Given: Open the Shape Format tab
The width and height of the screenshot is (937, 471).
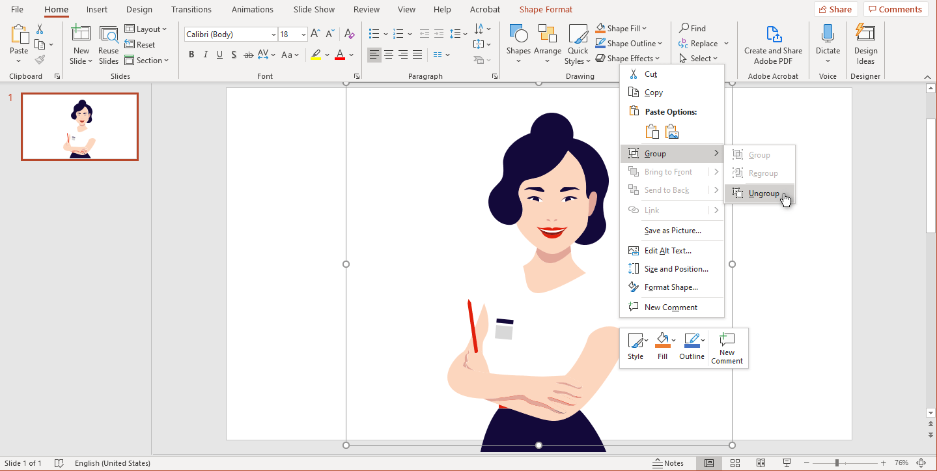Looking at the screenshot, I should click(x=546, y=9).
